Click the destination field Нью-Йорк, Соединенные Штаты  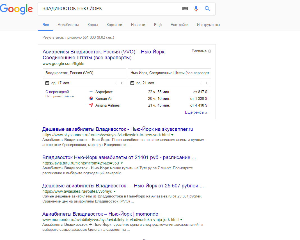(169, 73)
